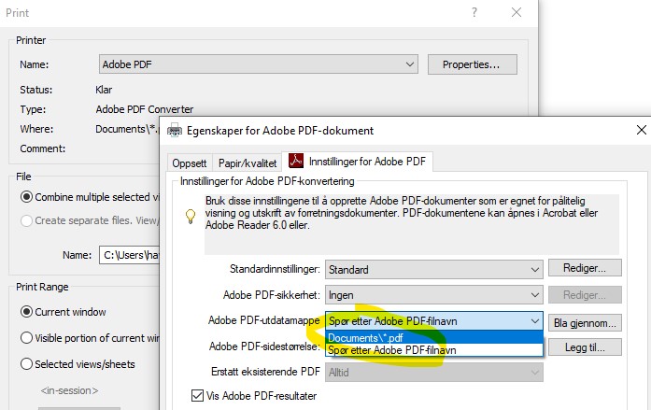Click the <in-session> text in Print dialog
Screen dimensions: 651x410
pyautogui.click(x=69, y=390)
